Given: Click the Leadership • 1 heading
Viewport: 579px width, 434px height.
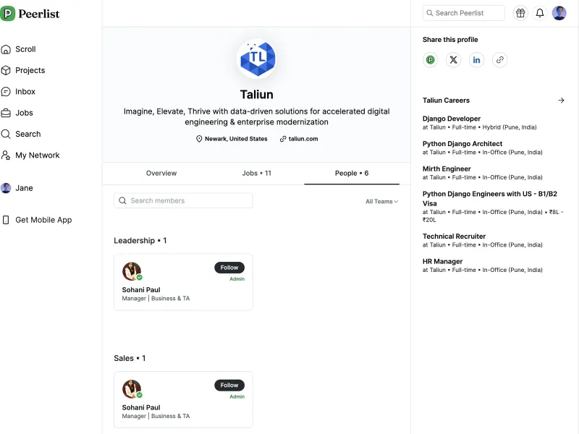Looking at the screenshot, I should point(140,241).
